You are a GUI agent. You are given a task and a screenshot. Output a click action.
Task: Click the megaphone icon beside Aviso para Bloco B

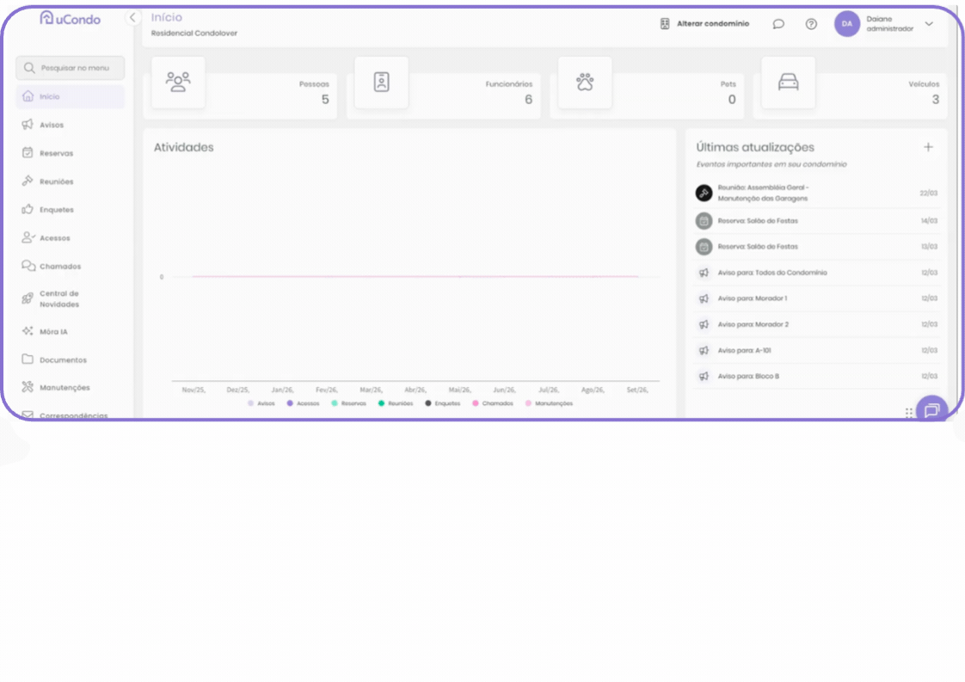[x=704, y=376]
